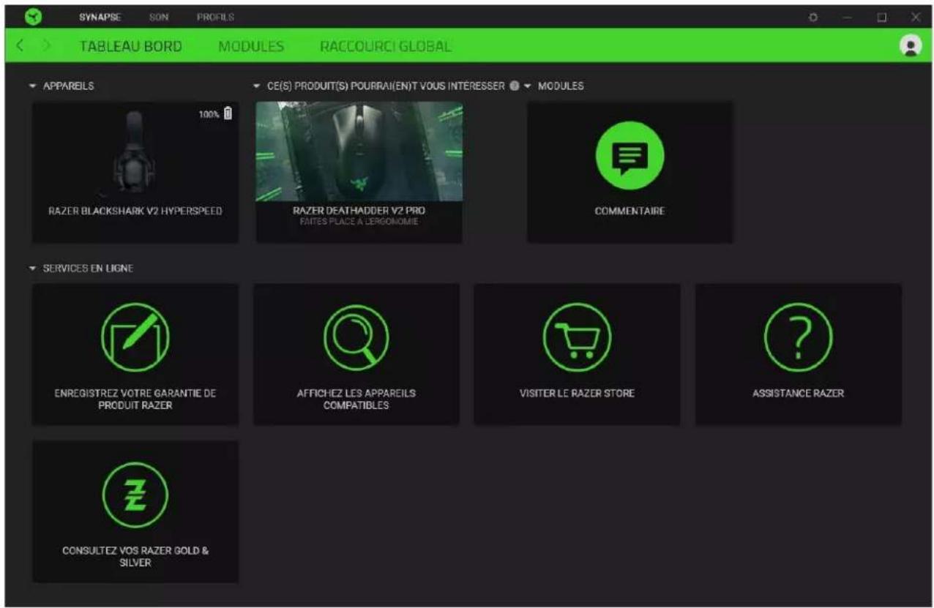Click RAZER BLACKSHARK V2 HYPERSPEED text

pos(135,211)
